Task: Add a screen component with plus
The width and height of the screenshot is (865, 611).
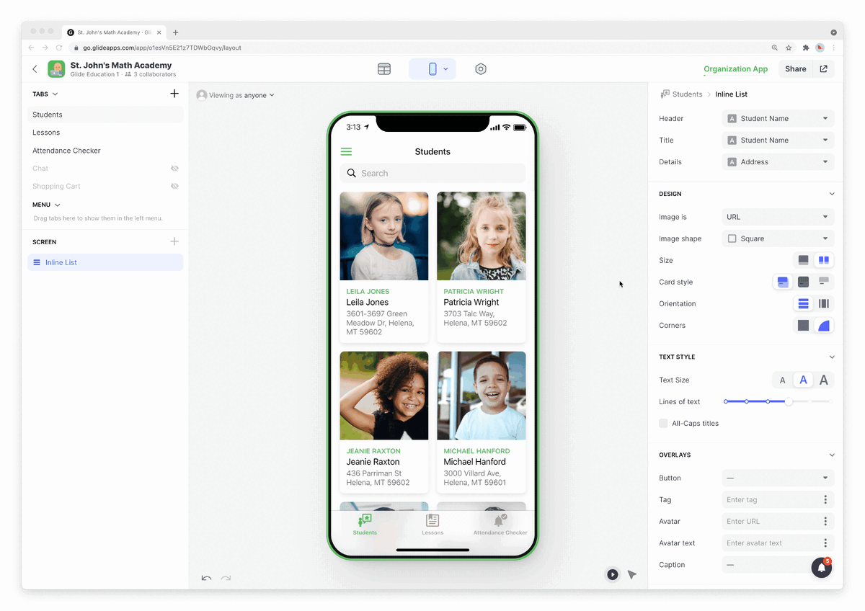Action: [x=174, y=241]
